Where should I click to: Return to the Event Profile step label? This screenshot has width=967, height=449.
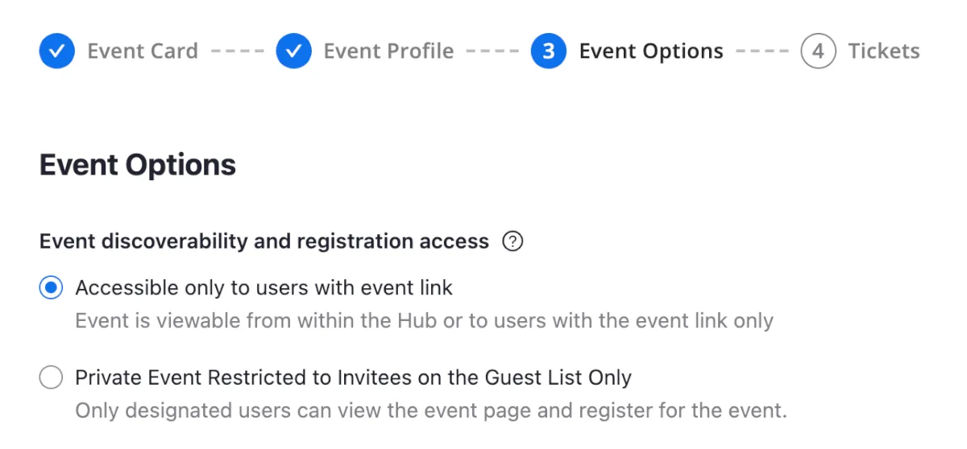click(x=388, y=51)
